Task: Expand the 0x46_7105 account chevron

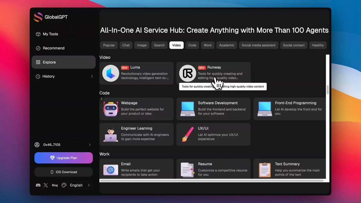Action: click(x=90, y=145)
